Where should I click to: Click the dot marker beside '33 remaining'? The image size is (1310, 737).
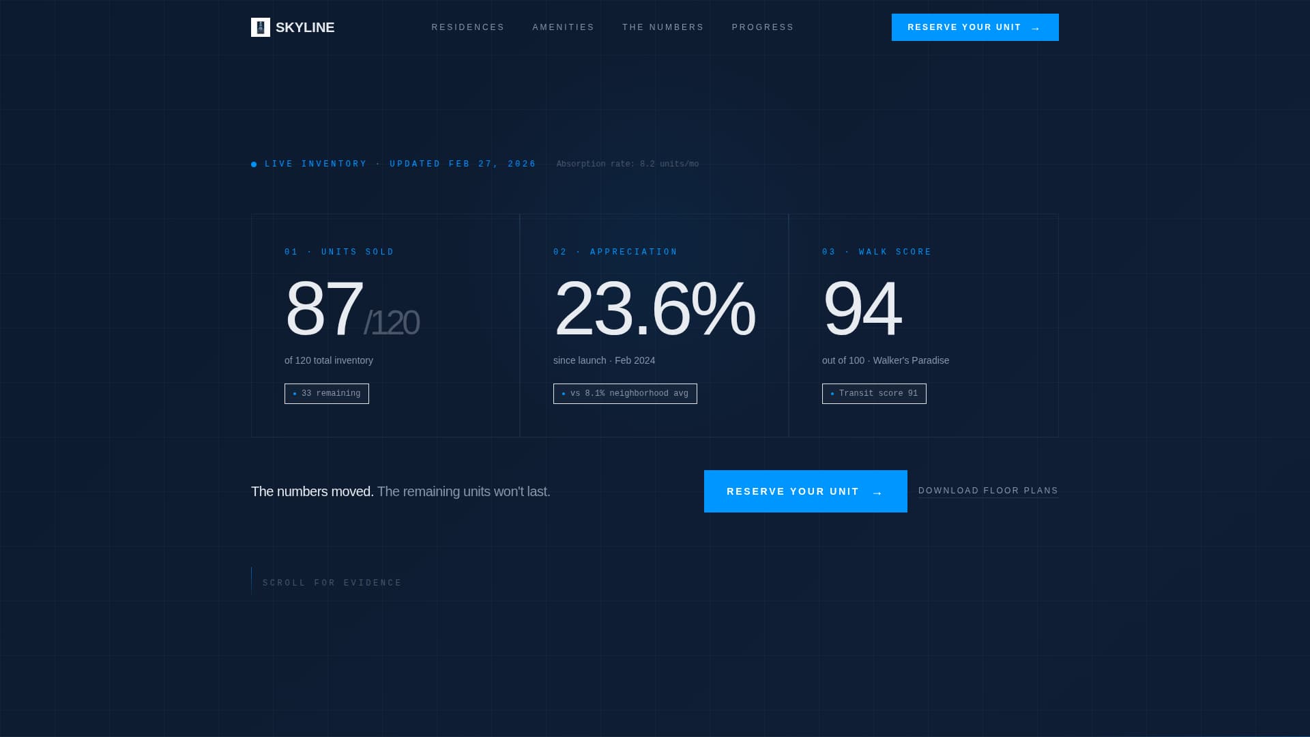(x=294, y=394)
